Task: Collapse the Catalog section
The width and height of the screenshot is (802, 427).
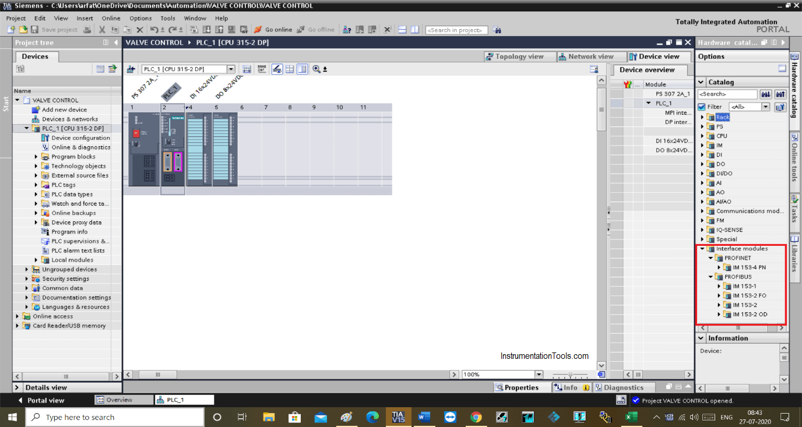Action: pyautogui.click(x=702, y=82)
